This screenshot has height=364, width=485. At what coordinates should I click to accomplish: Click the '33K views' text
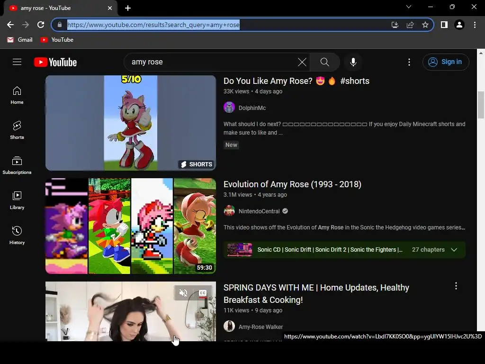[x=236, y=91]
